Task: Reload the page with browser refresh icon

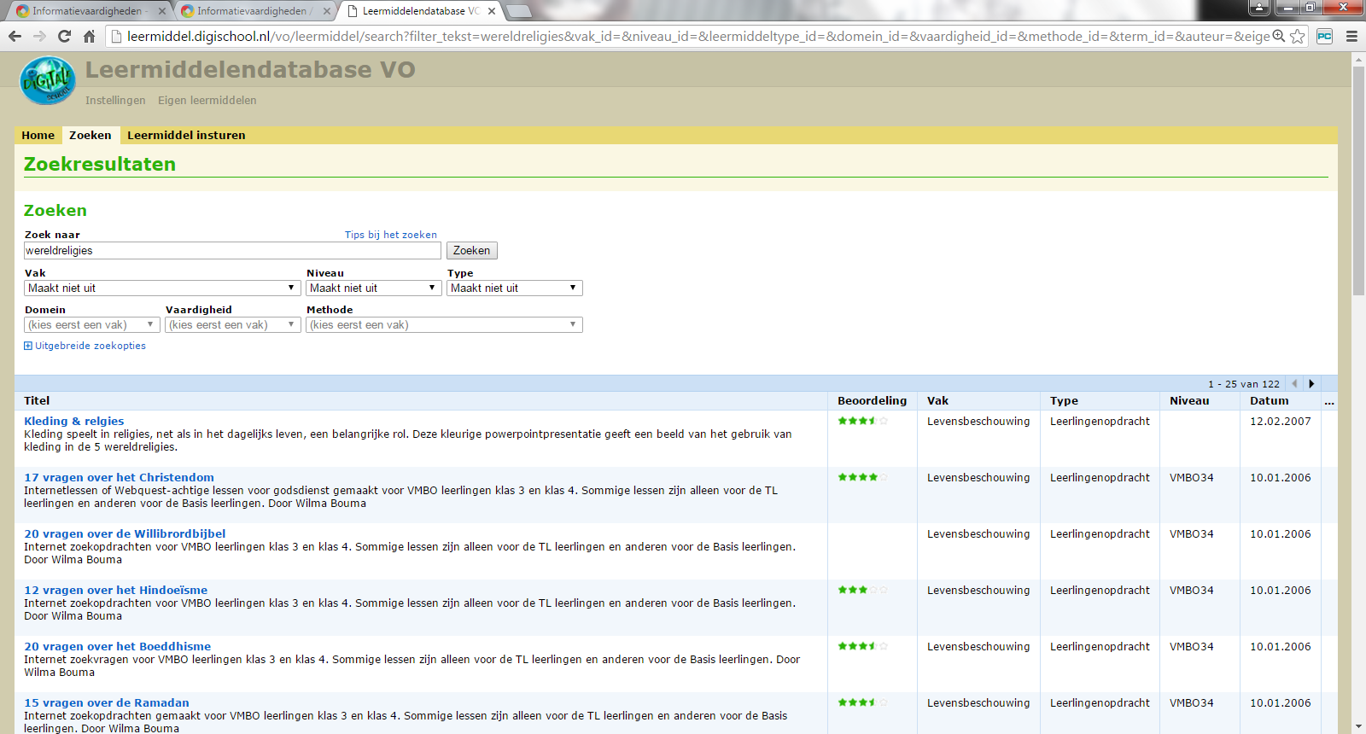Action: tap(64, 36)
